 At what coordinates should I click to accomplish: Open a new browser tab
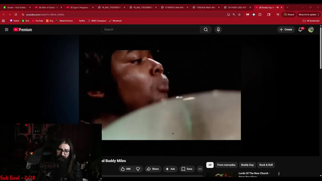point(288,8)
